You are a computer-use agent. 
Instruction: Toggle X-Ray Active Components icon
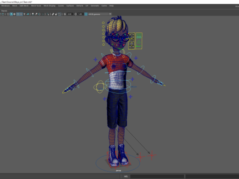(x=56, y=14)
